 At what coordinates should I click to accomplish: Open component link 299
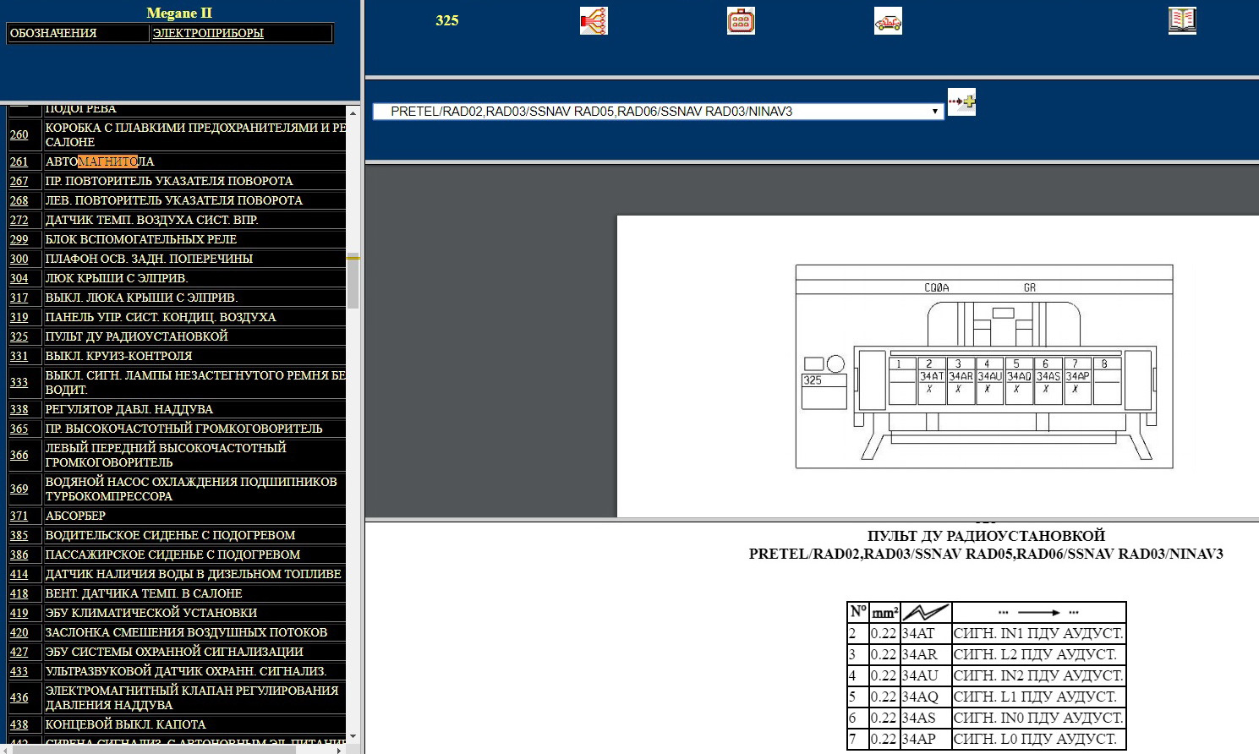[19, 239]
